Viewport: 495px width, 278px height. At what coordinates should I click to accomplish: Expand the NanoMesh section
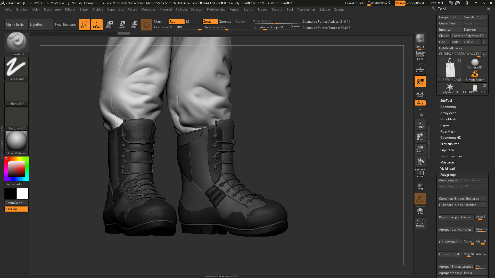coord(448,119)
